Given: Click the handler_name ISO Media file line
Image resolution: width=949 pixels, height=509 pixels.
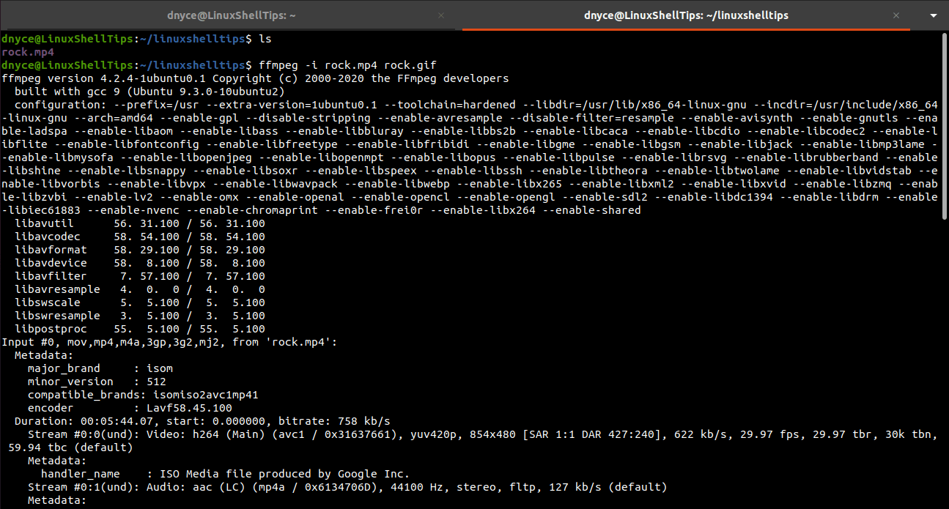Looking at the screenshot, I should click(x=225, y=474).
